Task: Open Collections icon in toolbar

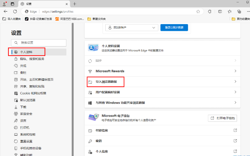Action: click(239, 12)
